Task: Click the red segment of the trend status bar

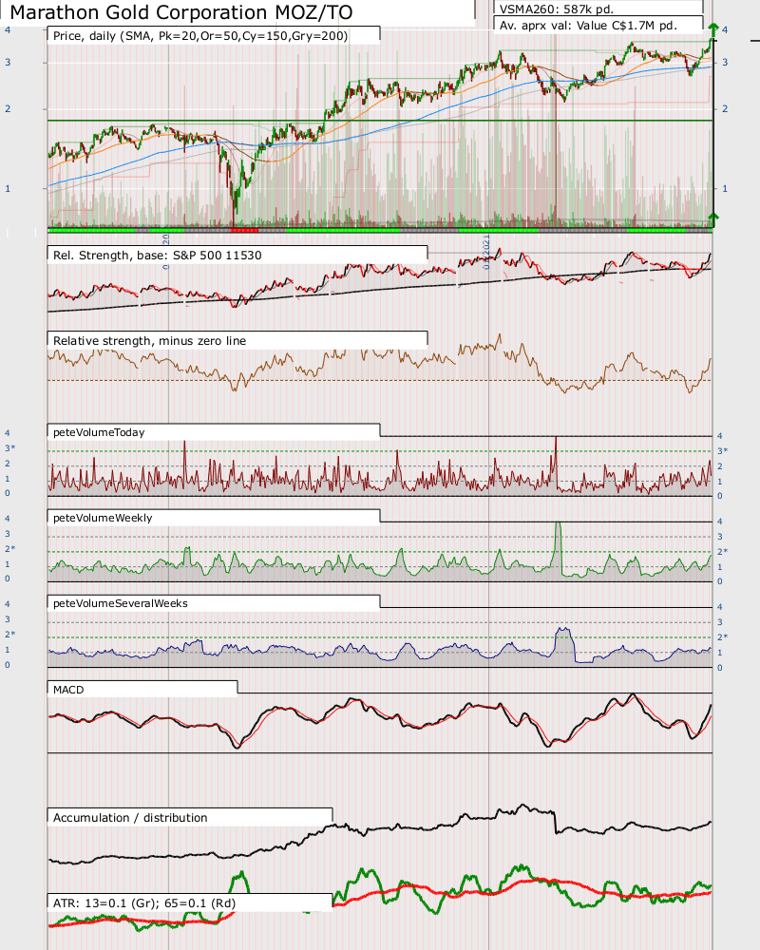Action: (244, 230)
